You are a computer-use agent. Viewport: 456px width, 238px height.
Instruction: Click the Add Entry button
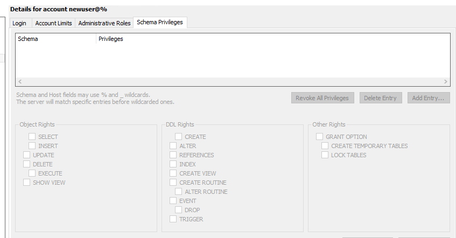pyautogui.click(x=429, y=98)
